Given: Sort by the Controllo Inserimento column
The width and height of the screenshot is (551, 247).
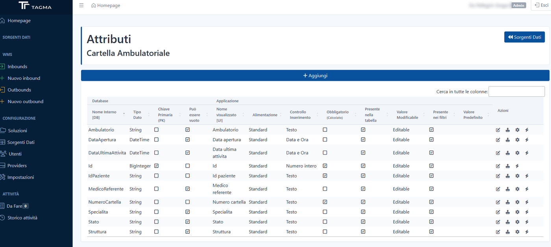Looking at the screenshot, I should pos(303,115).
